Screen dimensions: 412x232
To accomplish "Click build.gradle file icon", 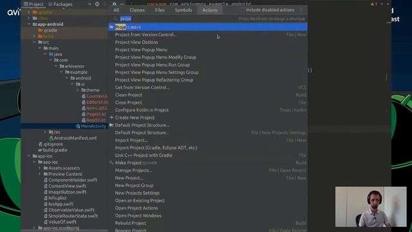I will (40, 150).
